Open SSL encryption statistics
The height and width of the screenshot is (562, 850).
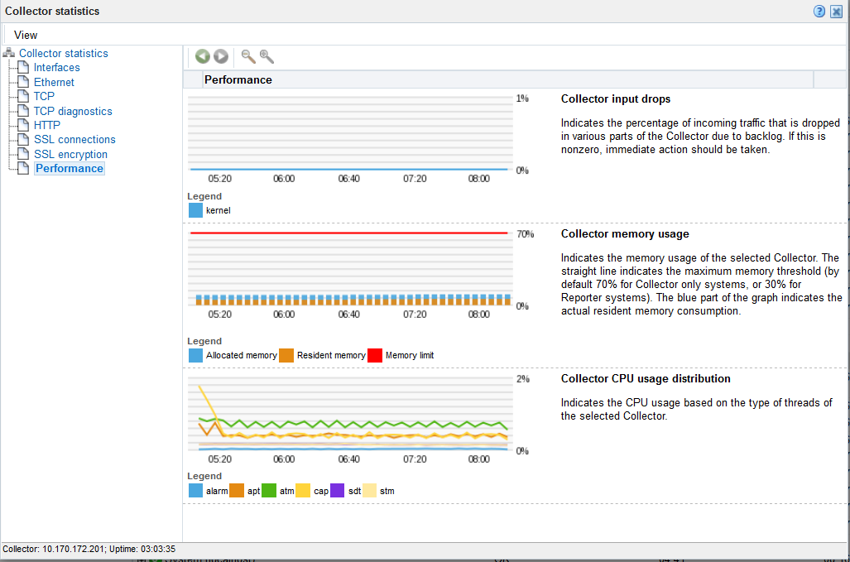pos(70,154)
